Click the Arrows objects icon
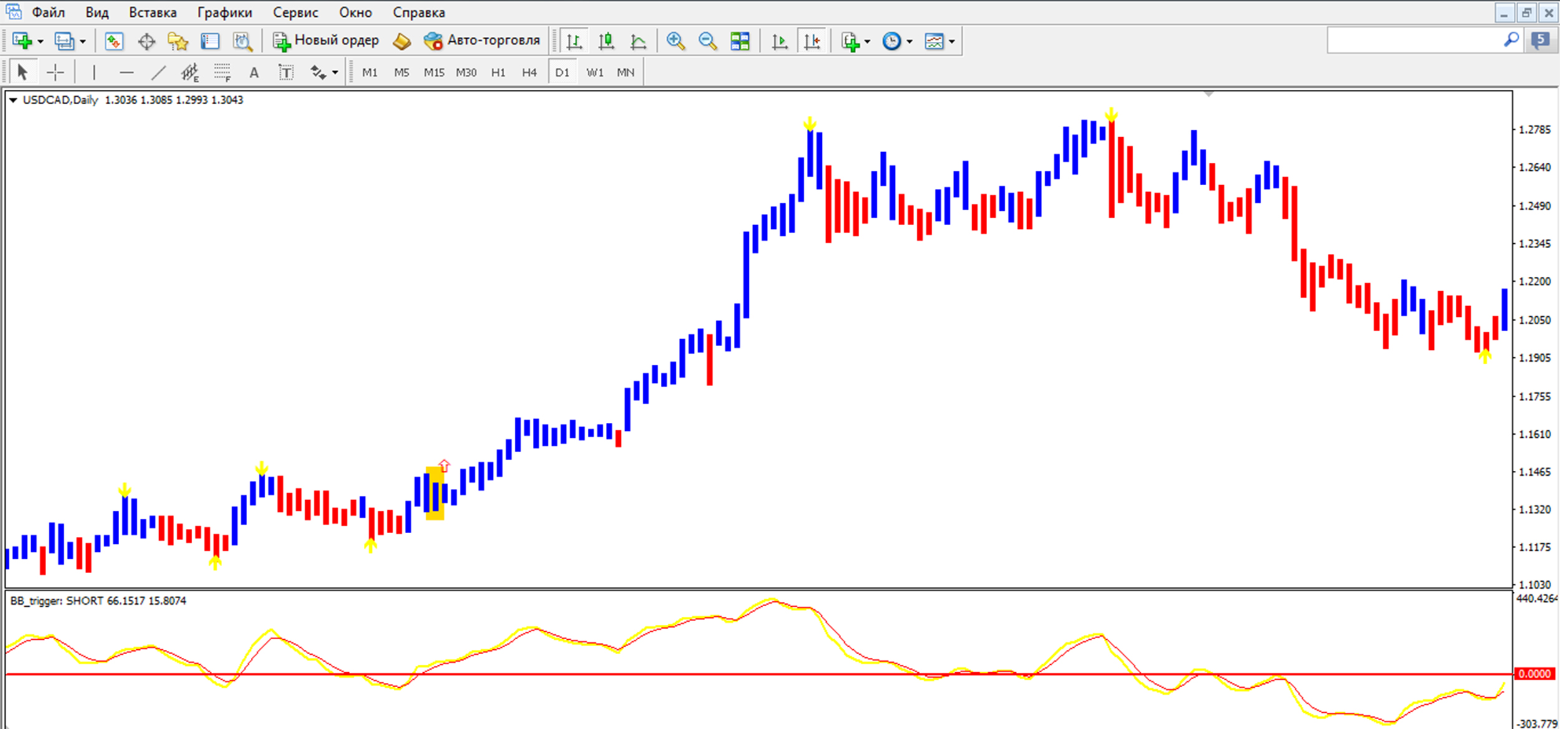1560x729 pixels. (318, 72)
